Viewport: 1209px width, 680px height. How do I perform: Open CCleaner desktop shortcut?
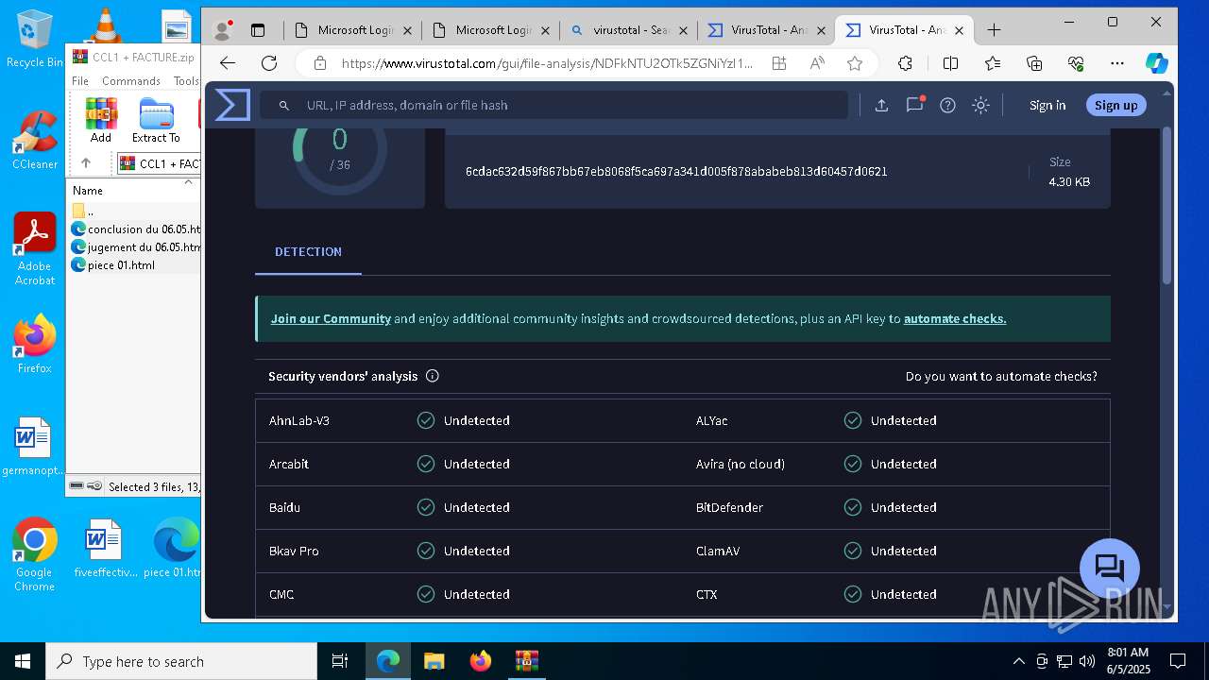(x=34, y=141)
